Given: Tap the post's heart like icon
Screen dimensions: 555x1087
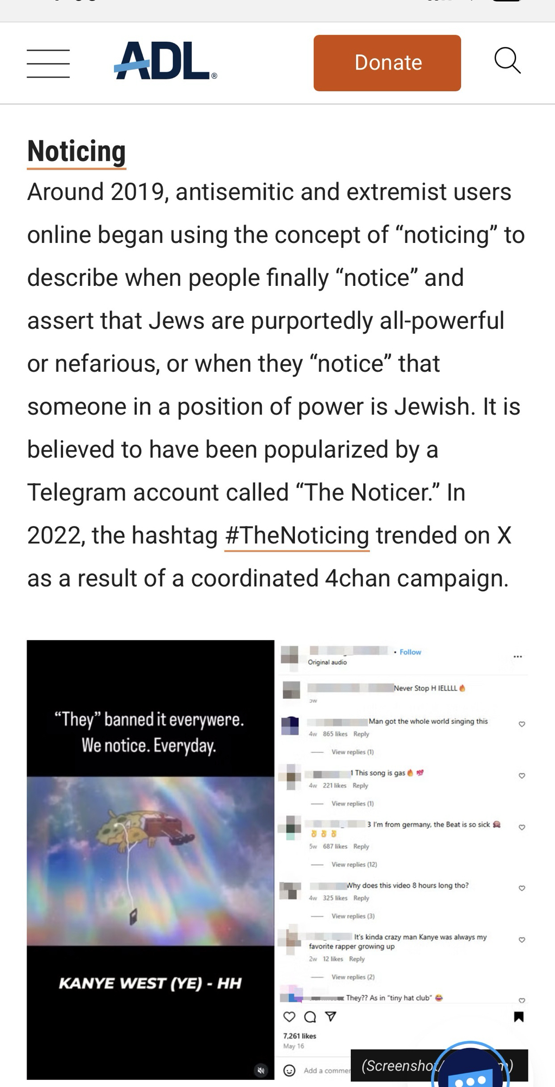Looking at the screenshot, I should (289, 1017).
